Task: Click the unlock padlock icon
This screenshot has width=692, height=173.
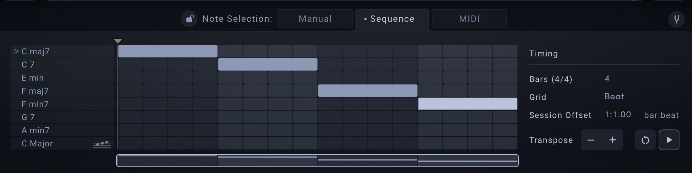Action: tap(190, 19)
